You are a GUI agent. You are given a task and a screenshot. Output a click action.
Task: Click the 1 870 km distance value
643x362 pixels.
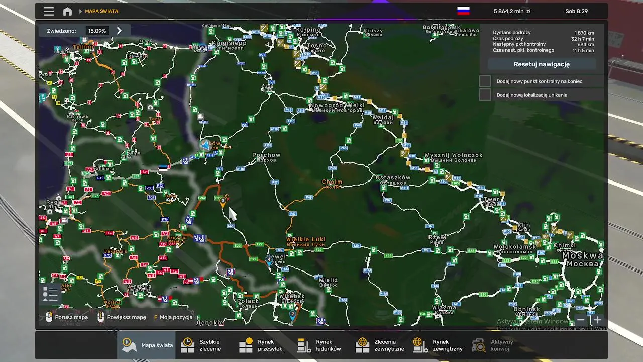tap(584, 33)
